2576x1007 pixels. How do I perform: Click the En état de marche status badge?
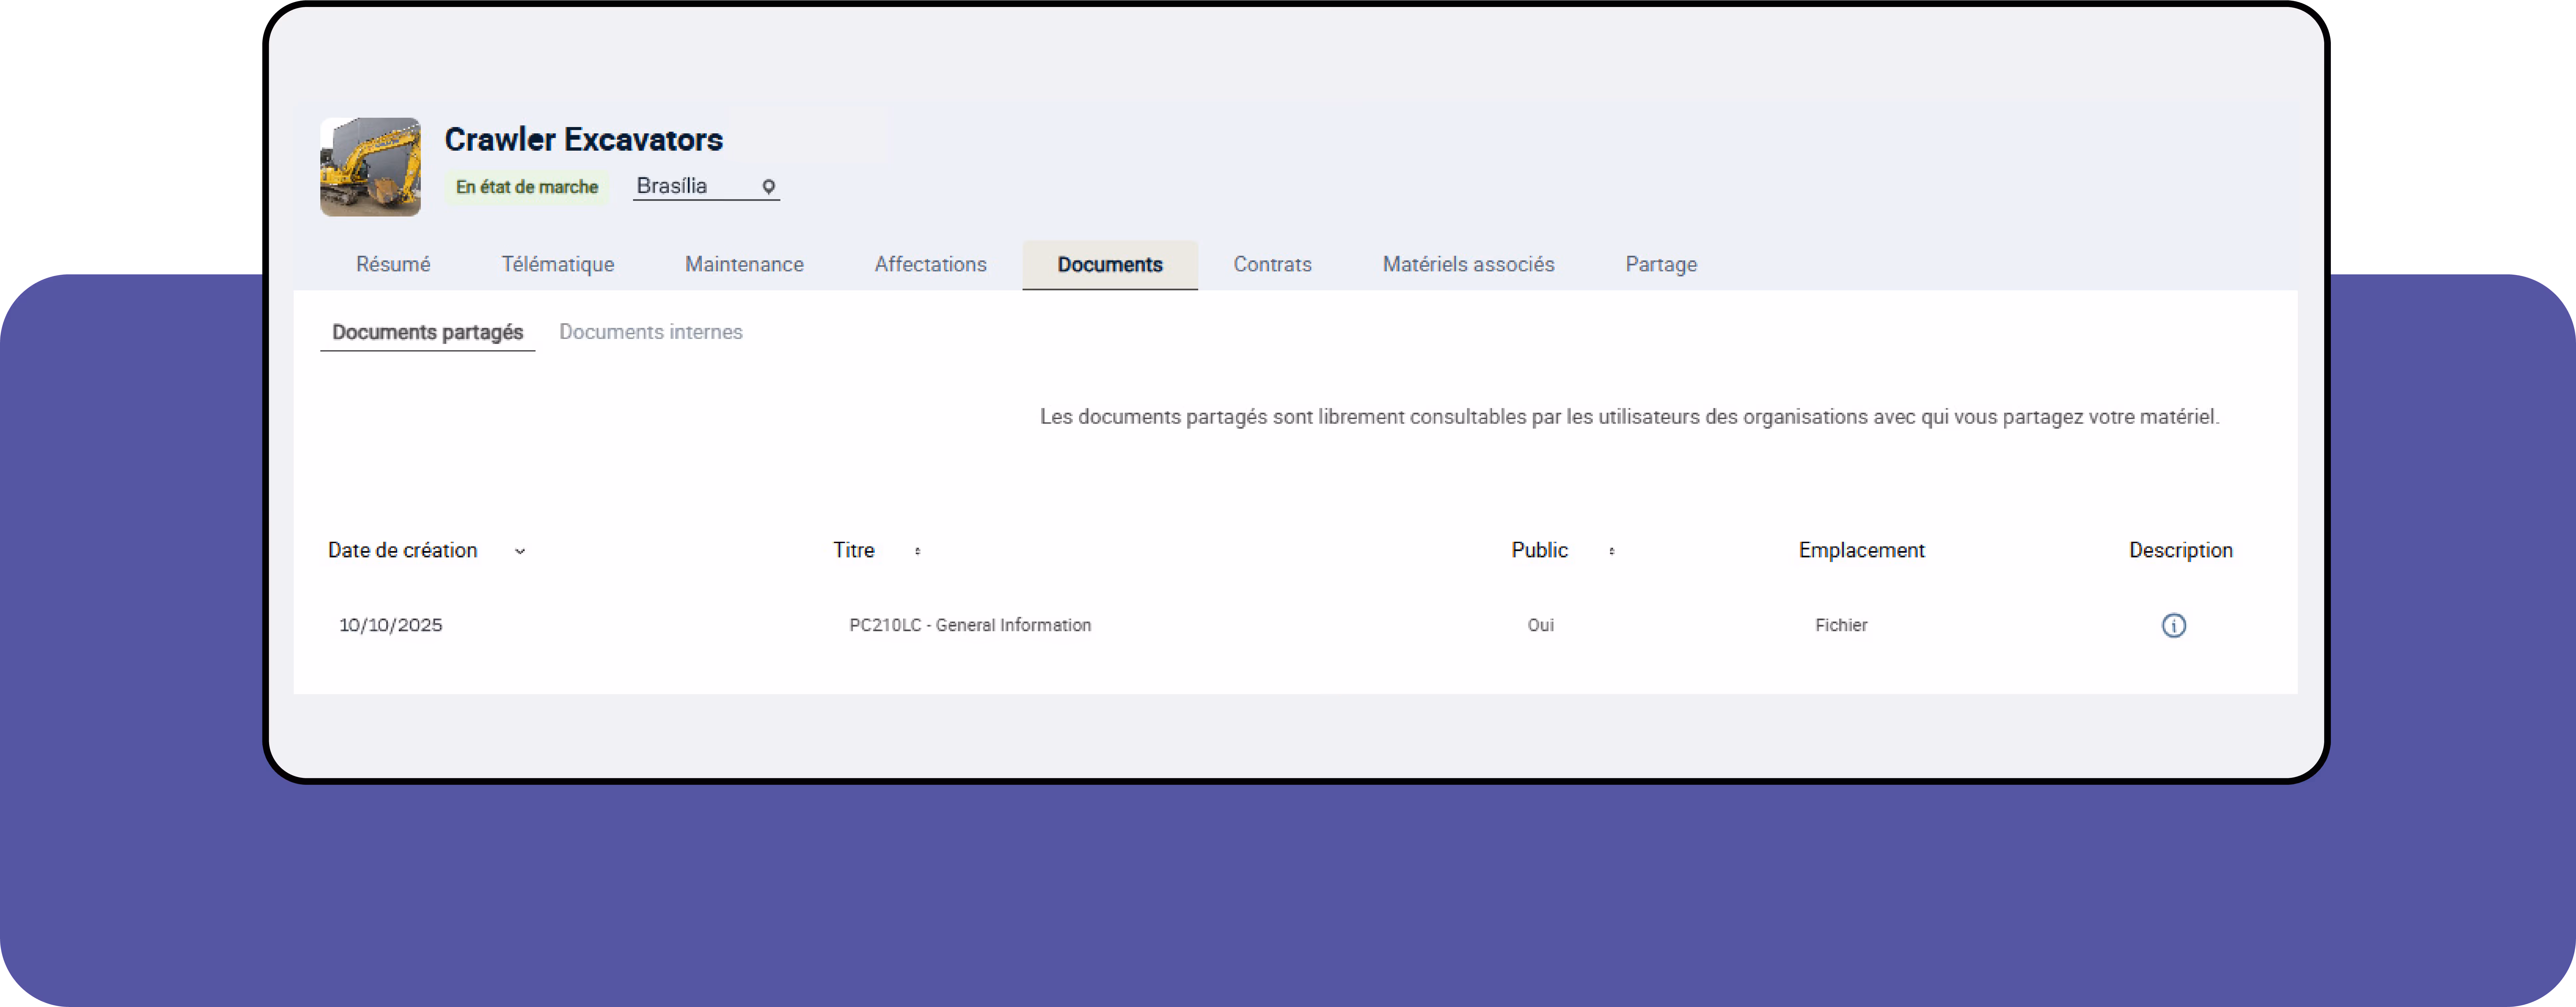(x=527, y=187)
